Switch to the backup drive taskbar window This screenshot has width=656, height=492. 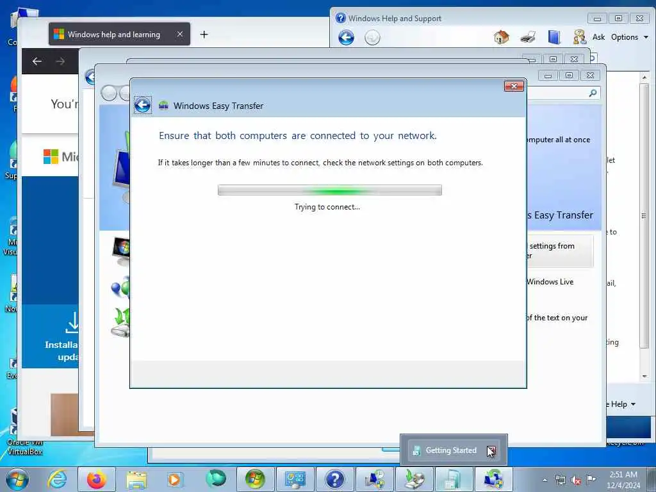(x=414, y=479)
